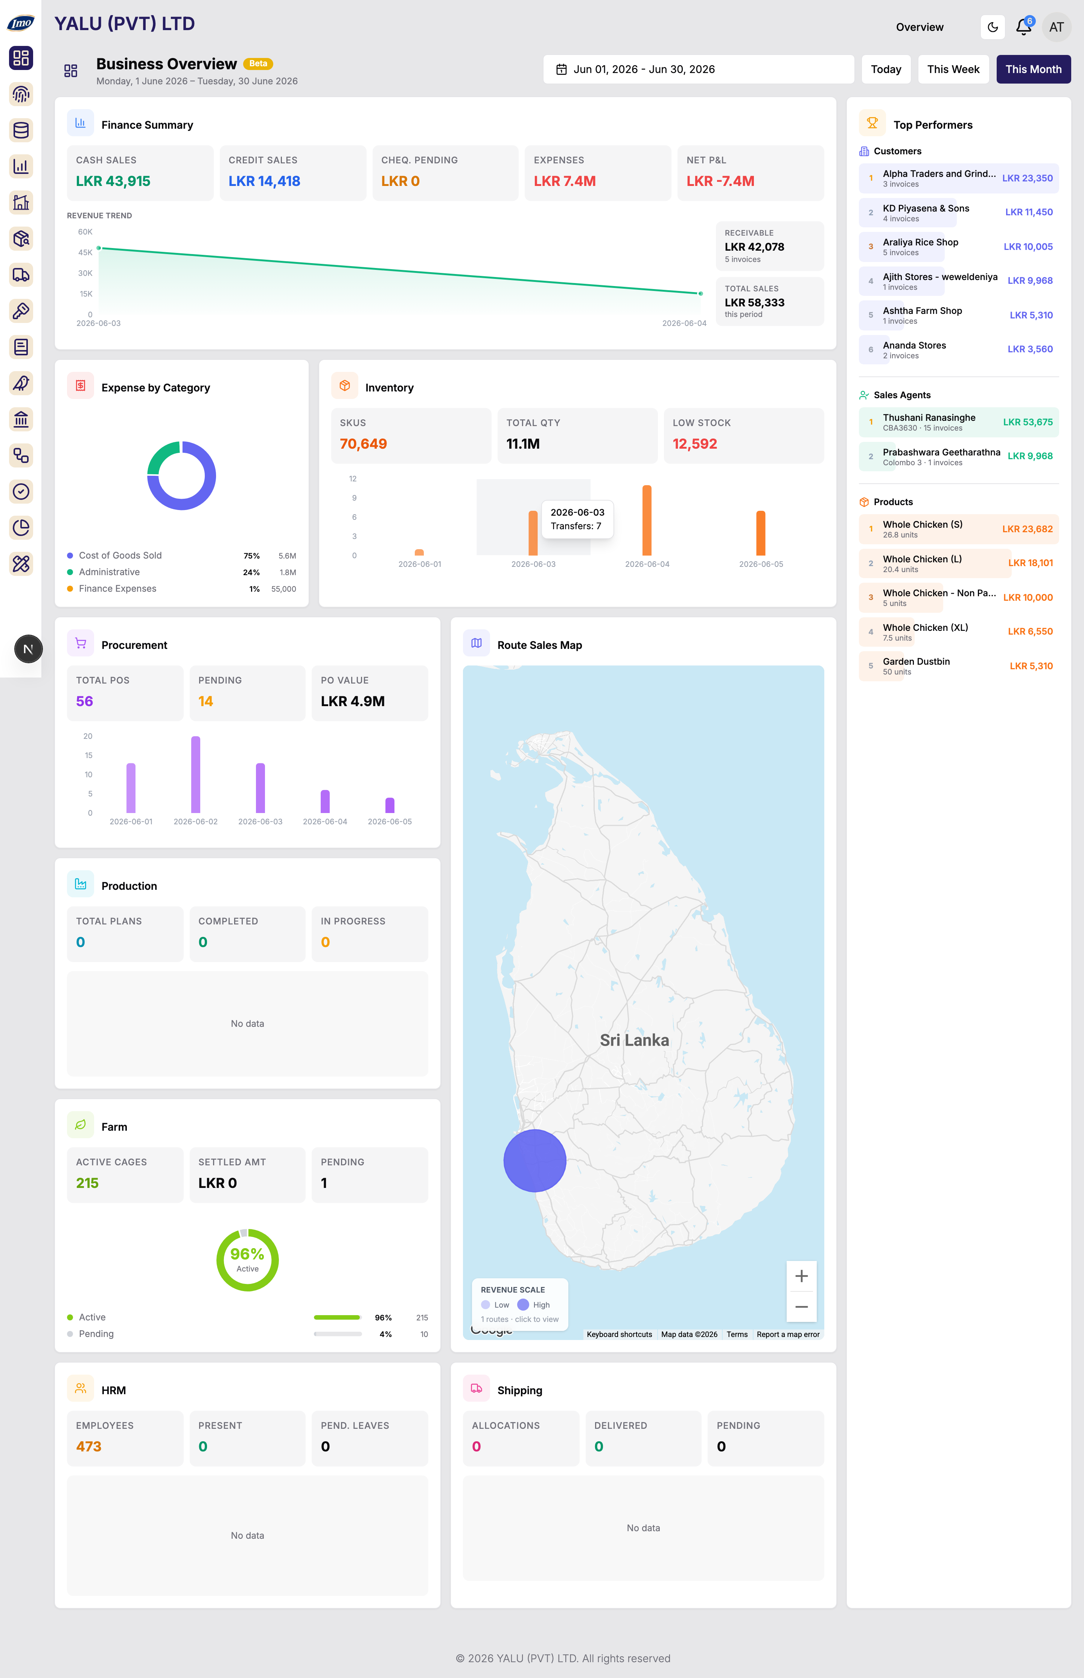Select the This Week range button
This screenshot has width=1084, height=1678.
coord(953,69)
